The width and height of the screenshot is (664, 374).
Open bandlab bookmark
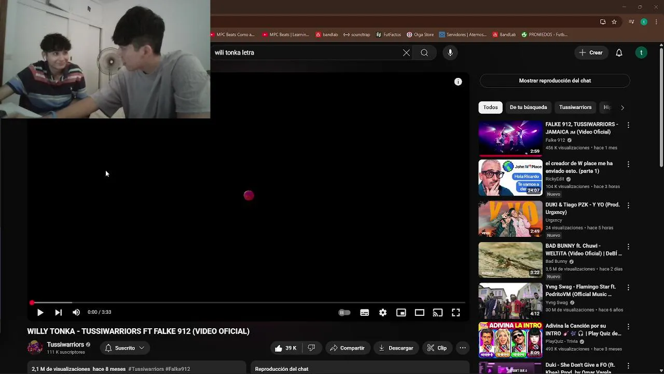pyautogui.click(x=327, y=35)
